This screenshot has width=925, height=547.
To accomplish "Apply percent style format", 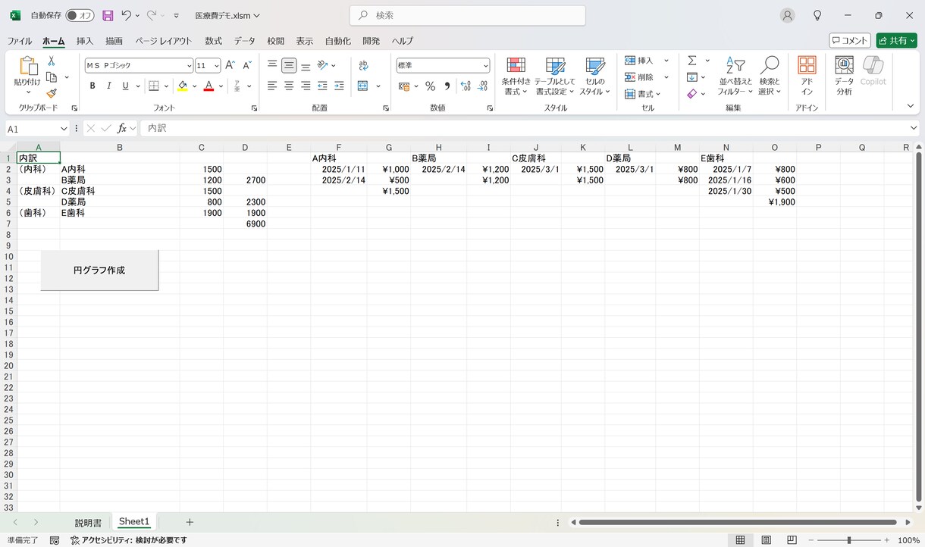I will click(x=430, y=86).
